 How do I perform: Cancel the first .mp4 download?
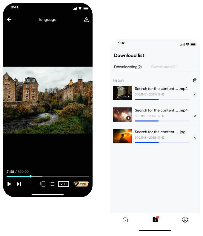click(195, 94)
